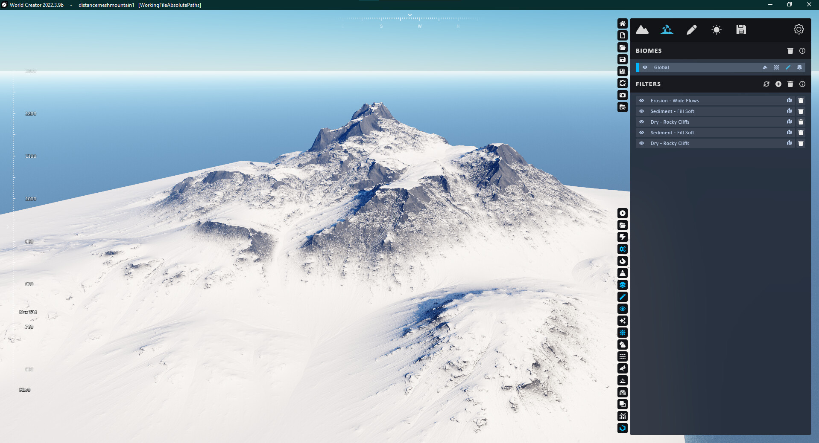Add a new filter with the plus button
The height and width of the screenshot is (443, 819).
778,84
